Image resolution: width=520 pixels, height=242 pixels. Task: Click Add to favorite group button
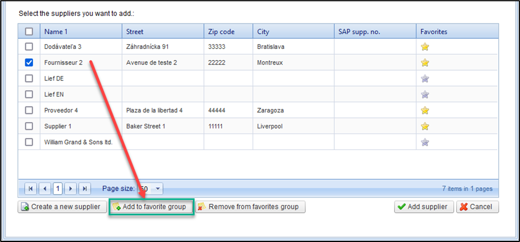coord(151,207)
